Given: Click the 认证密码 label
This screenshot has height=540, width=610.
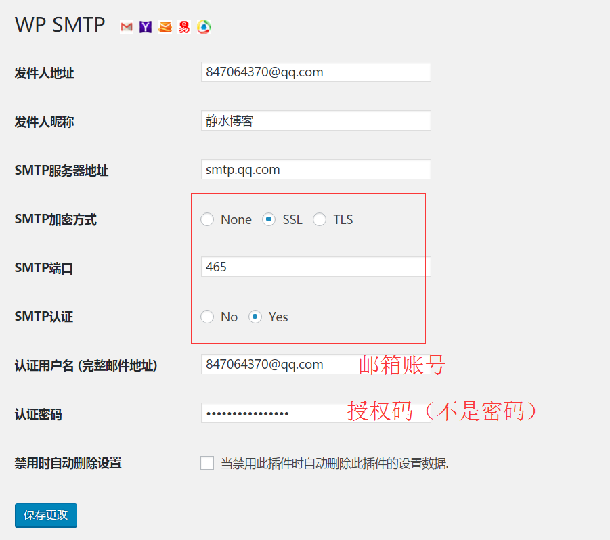Looking at the screenshot, I should [38, 414].
